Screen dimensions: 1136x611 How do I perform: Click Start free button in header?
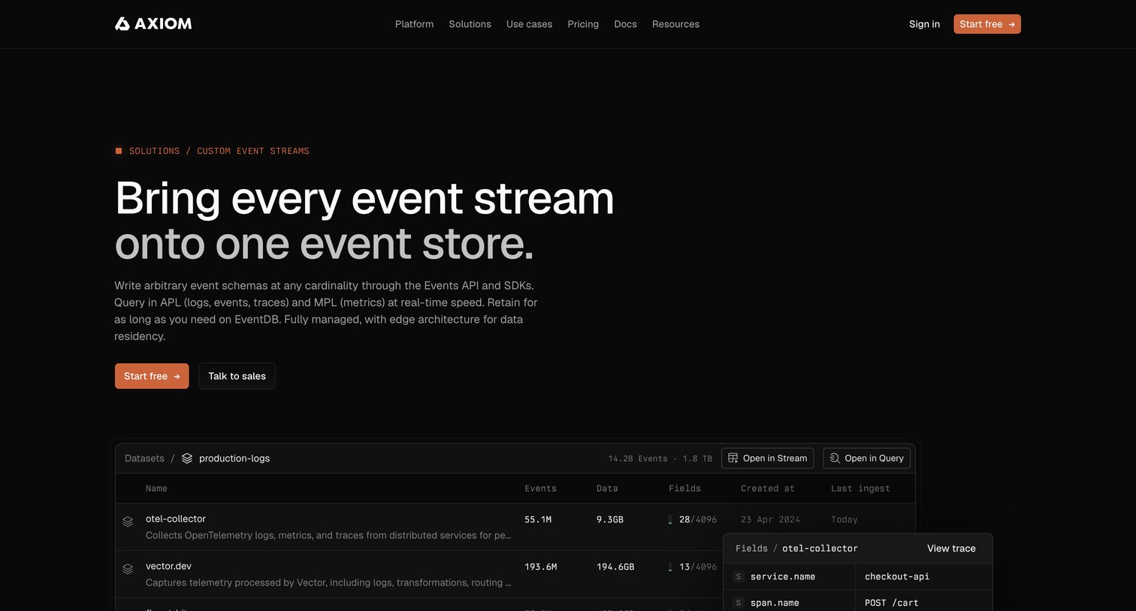pos(987,24)
